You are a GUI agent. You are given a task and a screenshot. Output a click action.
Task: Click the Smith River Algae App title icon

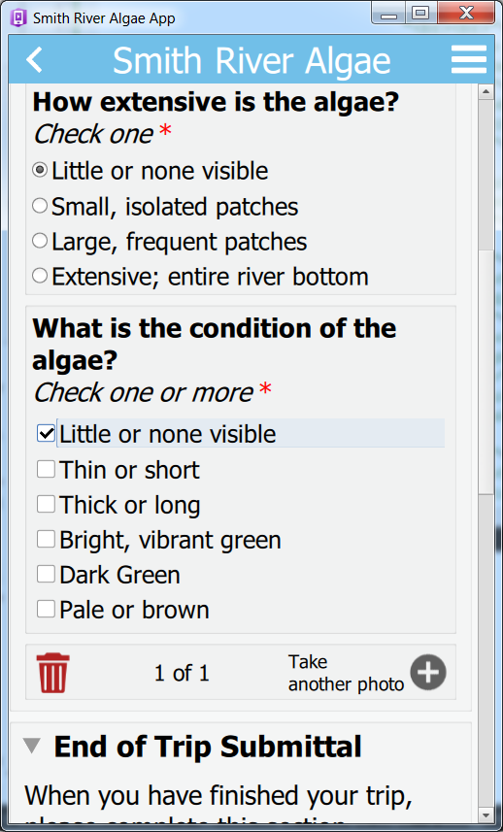pos(18,18)
